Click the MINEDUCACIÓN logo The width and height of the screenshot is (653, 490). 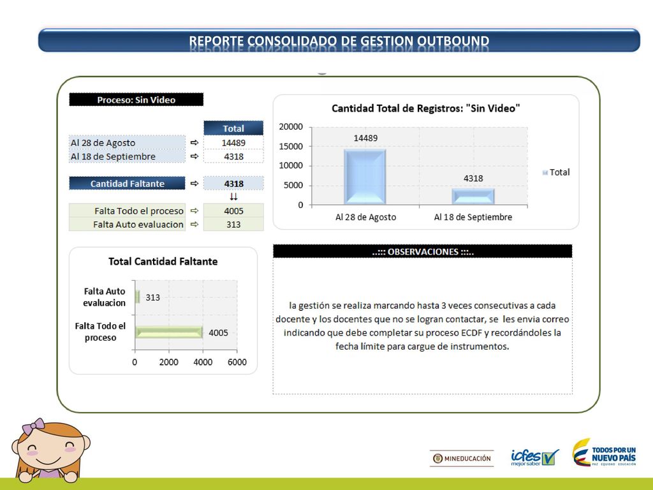coord(462,458)
